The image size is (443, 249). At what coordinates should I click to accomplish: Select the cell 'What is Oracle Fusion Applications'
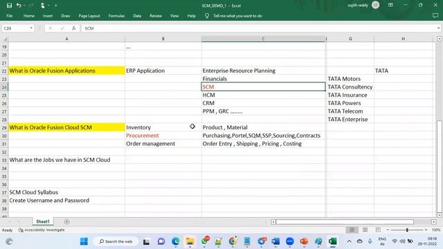pos(66,71)
